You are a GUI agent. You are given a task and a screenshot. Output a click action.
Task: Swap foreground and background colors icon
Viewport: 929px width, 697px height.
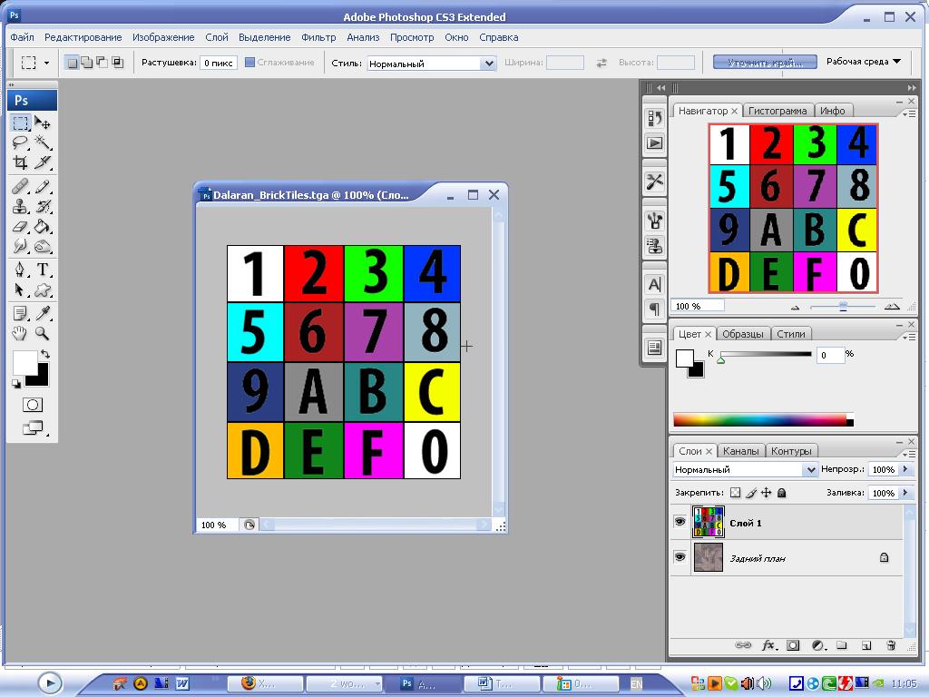pyautogui.click(x=45, y=355)
